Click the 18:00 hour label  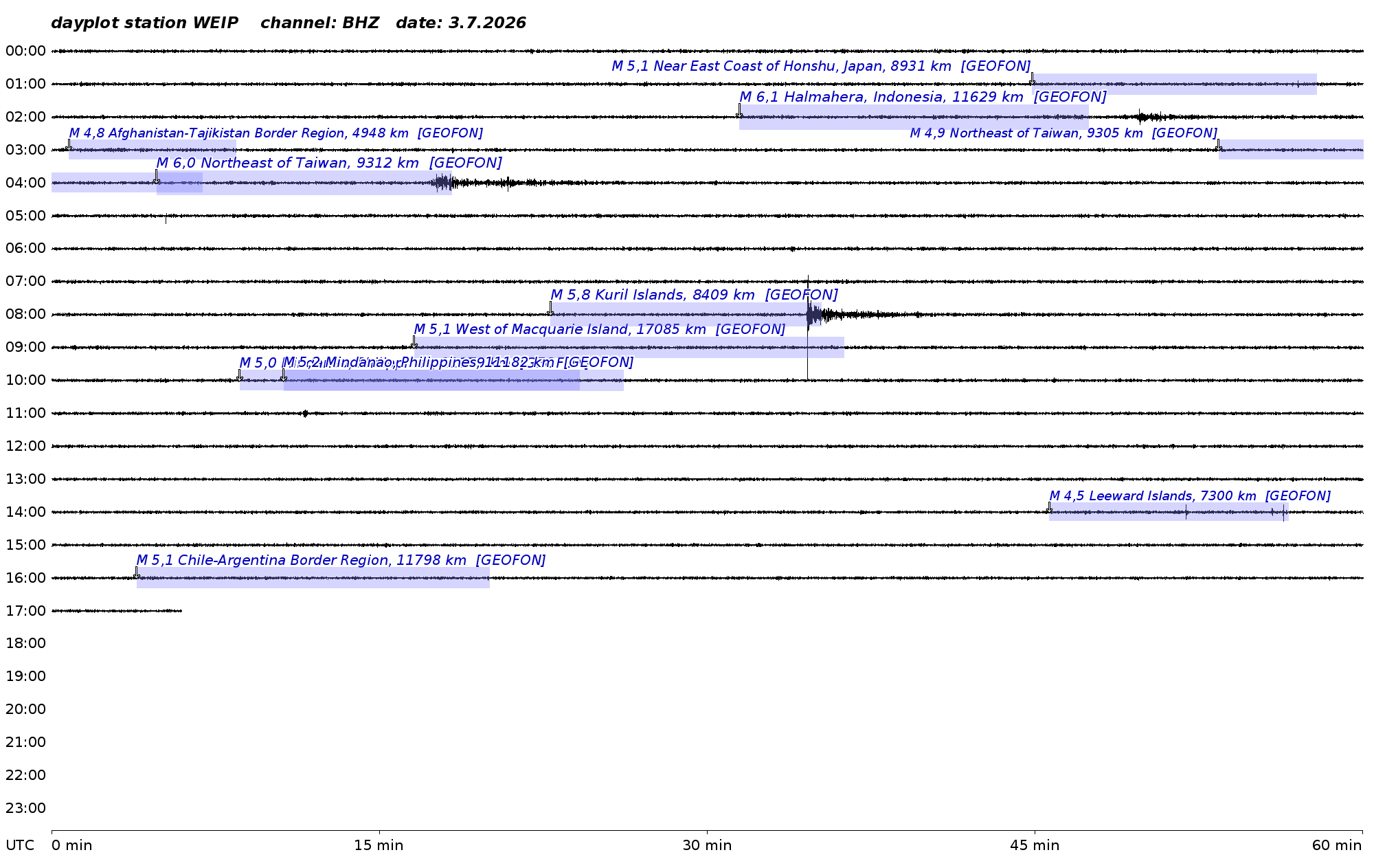click(x=25, y=644)
